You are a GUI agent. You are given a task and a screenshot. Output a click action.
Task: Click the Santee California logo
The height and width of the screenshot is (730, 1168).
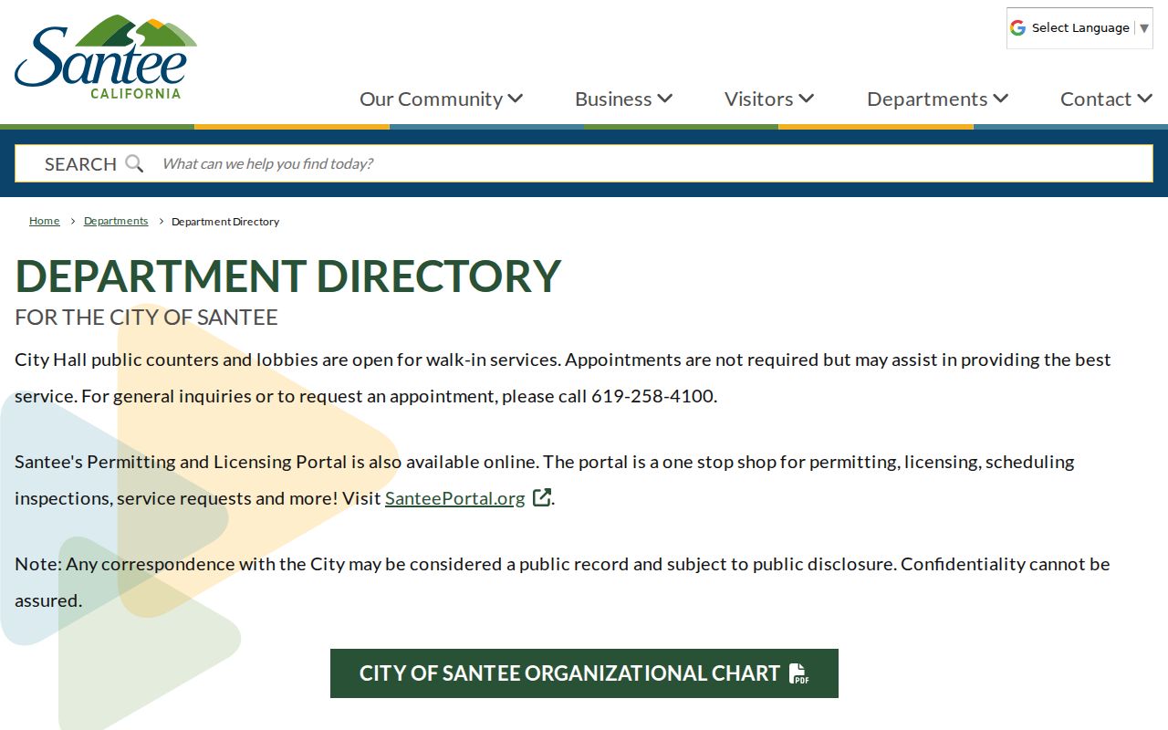pos(106,57)
